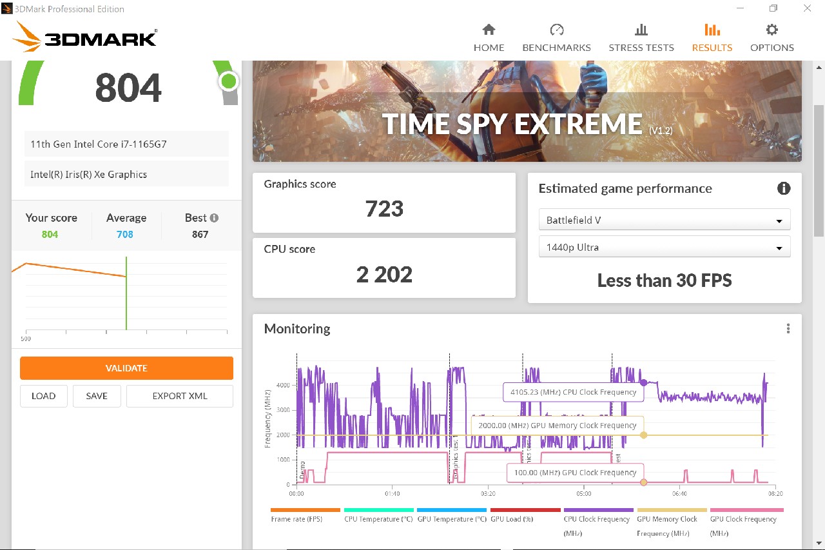825x550 pixels.
Task: Click the Intel(R) Iris(R) Xe Graphics entry
Action: [x=126, y=174]
